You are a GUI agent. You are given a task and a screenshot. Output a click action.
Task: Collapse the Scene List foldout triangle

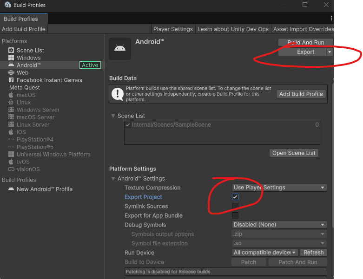[113, 116]
